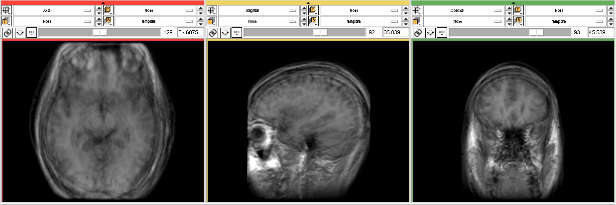The image size is (616, 205).
Task: Collapse the green Coronal viewer controller bar
Action: click(x=513, y=2)
